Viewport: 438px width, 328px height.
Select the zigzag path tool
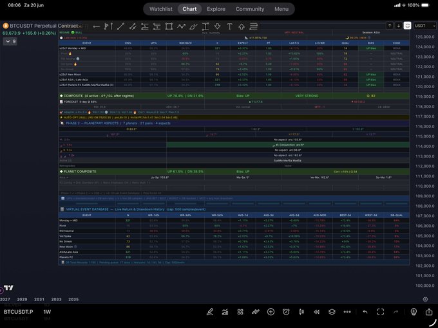pos(181,26)
